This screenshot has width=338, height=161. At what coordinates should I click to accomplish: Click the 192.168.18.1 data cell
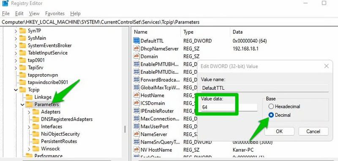(245, 48)
